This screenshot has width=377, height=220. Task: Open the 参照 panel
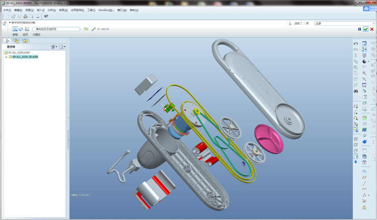tap(15, 35)
